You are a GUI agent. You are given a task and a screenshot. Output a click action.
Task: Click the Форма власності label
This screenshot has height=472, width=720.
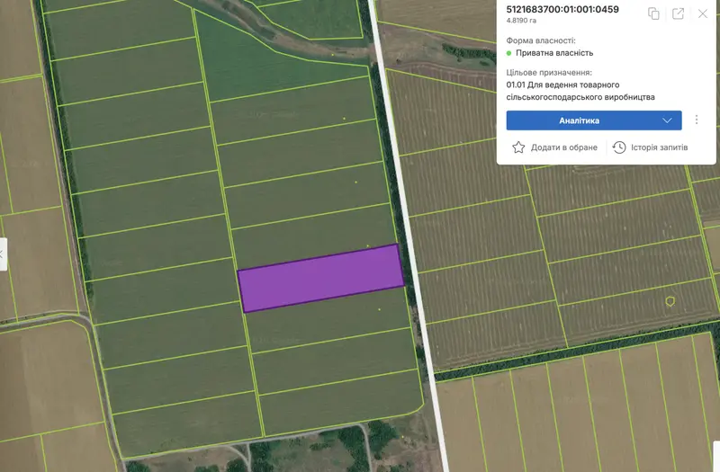pos(541,40)
